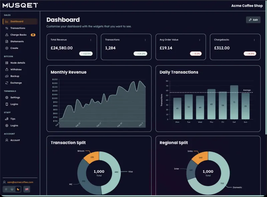
Task: Open the Bitcoin Exchange page
Action: (16, 83)
